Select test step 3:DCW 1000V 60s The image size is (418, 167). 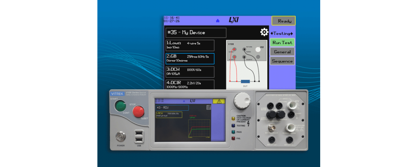click(190, 72)
